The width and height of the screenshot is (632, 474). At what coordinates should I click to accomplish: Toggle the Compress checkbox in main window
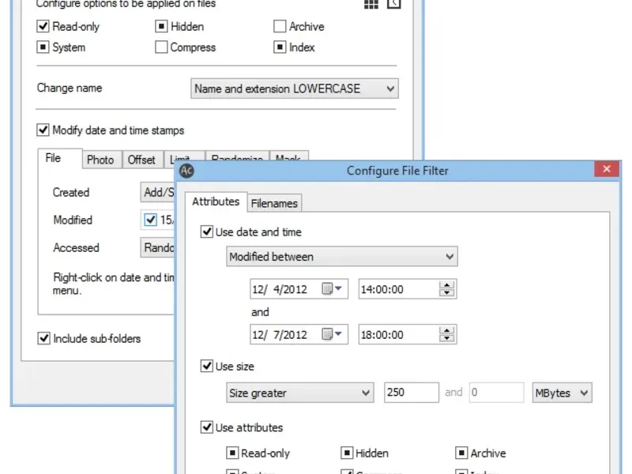161,47
